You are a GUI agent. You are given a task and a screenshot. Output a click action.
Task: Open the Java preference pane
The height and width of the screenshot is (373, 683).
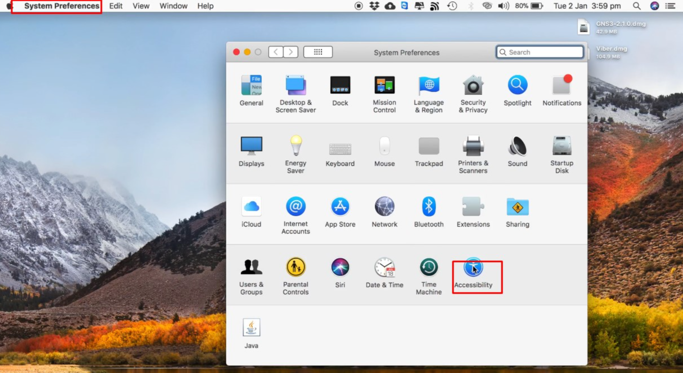click(251, 327)
